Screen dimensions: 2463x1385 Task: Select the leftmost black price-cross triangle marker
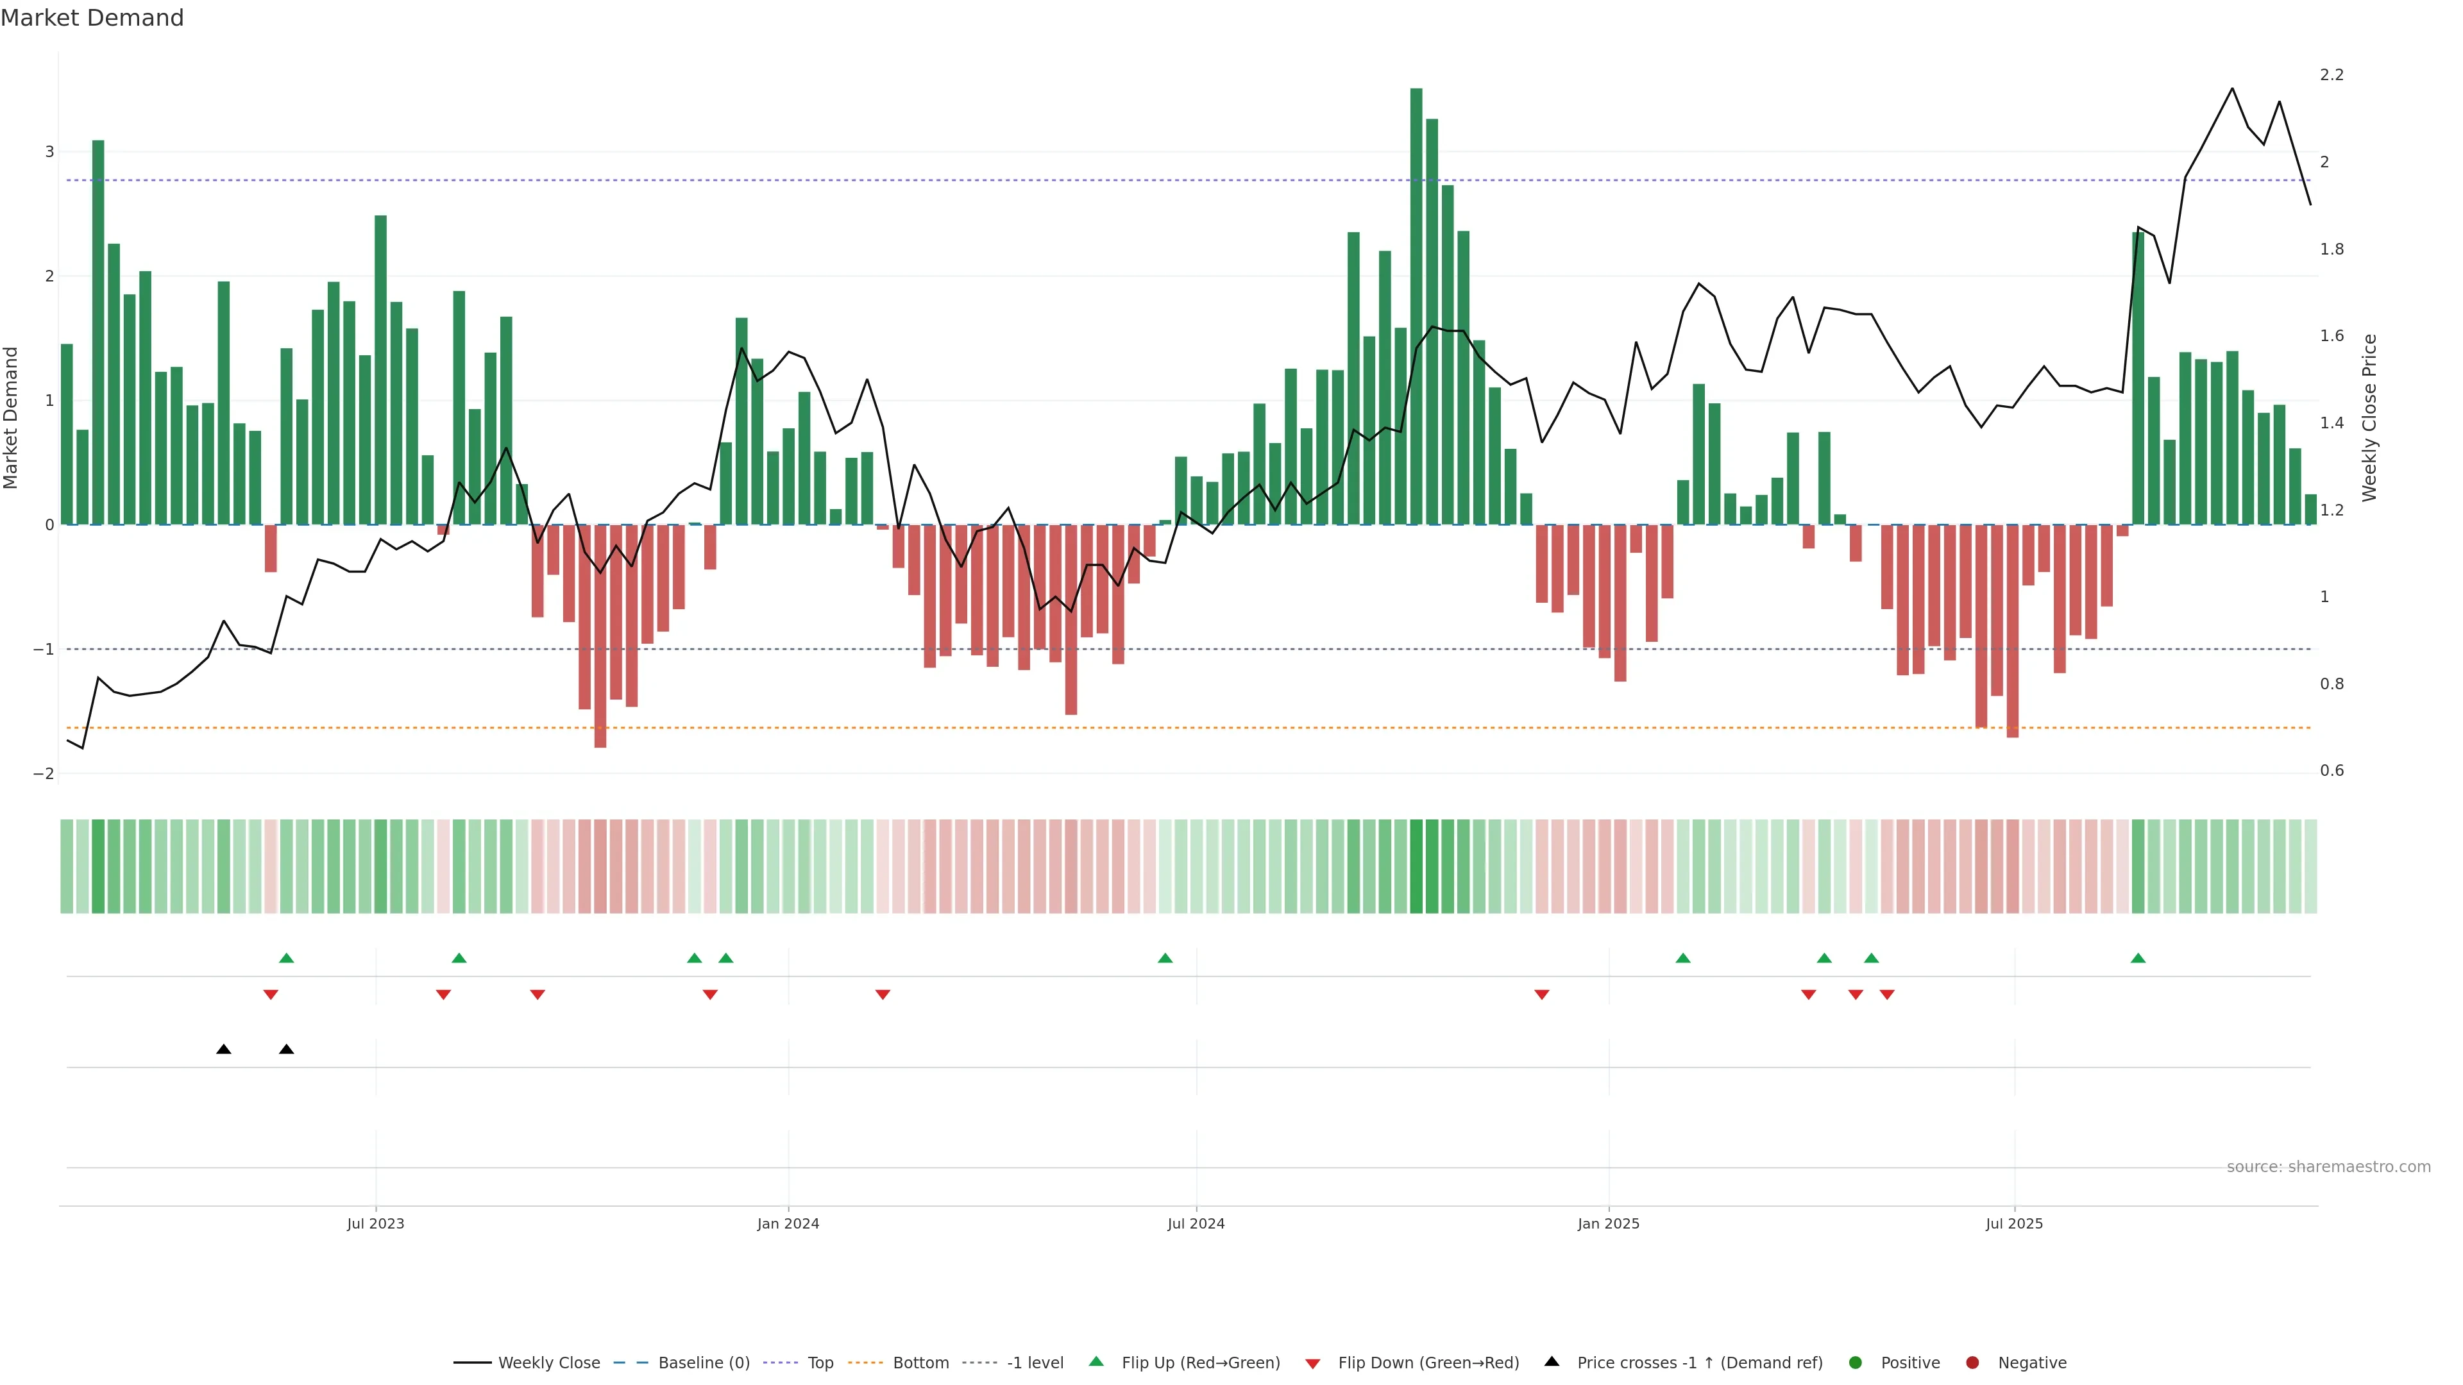click(x=224, y=1048)
